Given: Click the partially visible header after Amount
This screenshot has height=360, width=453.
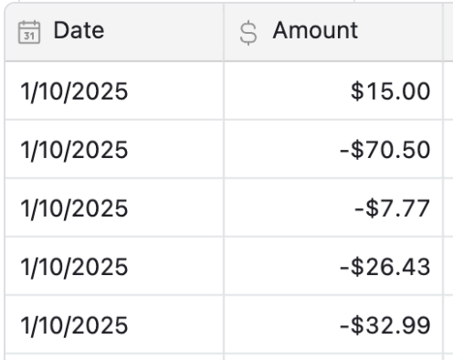Looking at the screenshot, I should pyautogui.click(x=448, y=32).
